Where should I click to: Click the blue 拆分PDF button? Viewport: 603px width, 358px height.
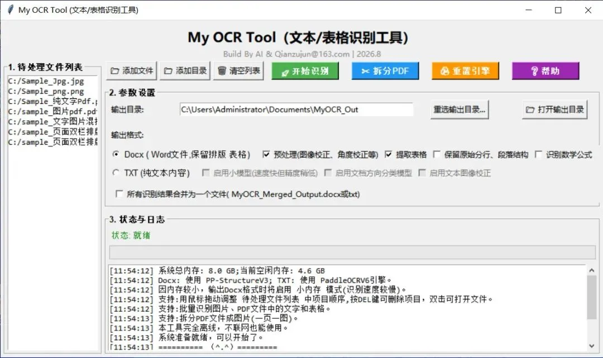click(385, 71)
